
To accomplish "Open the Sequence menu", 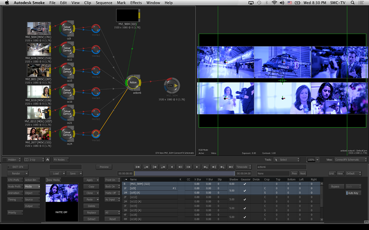I will tap(104, 3).
